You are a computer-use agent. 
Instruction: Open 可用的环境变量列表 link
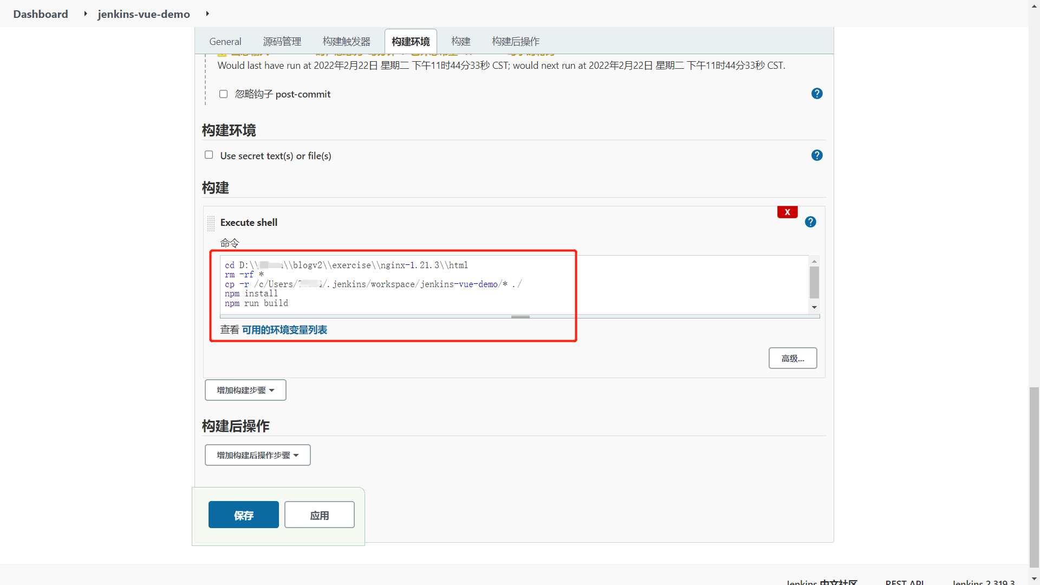(x=284, y=330)
